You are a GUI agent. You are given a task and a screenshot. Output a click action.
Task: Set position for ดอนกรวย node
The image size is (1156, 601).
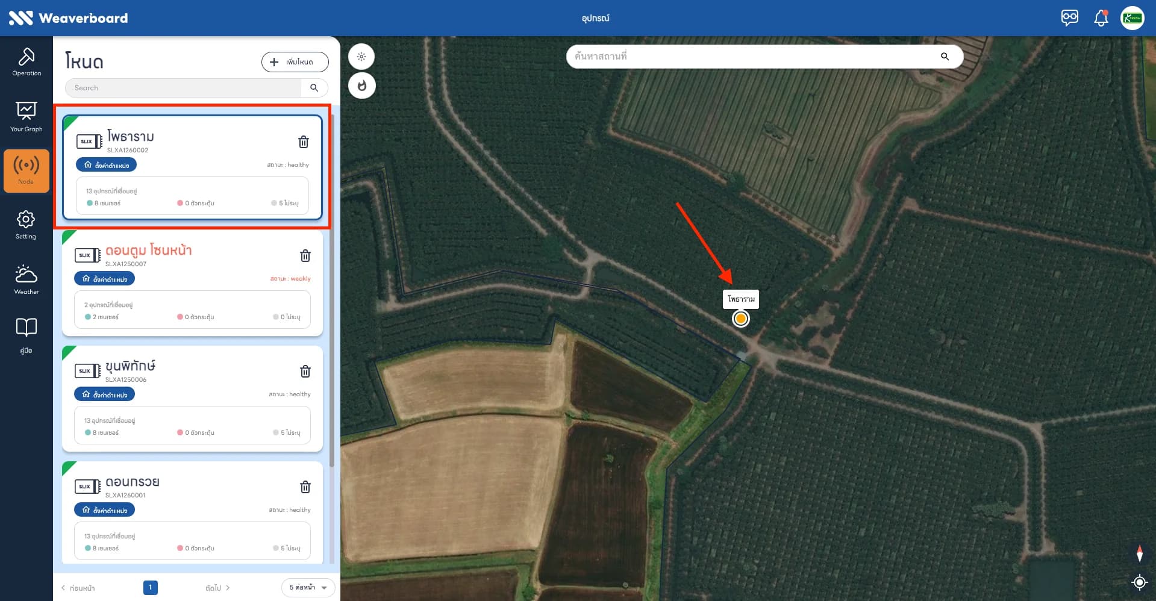(104, 510)
